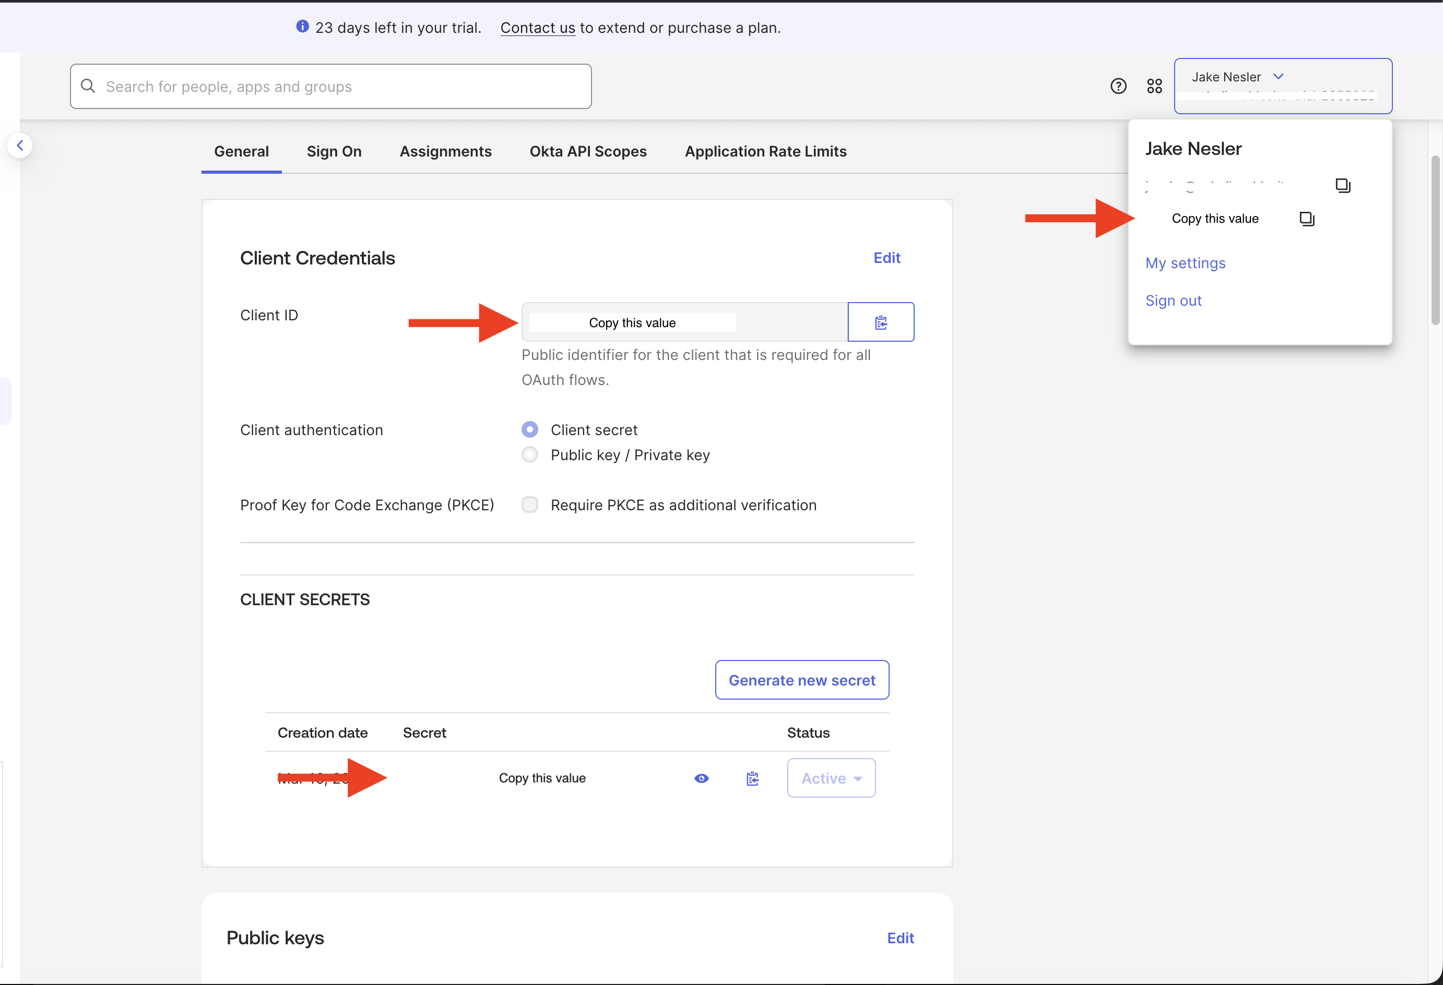Reveal the client secret with the eye icon
Image resolution: width=1443 pixels, height=985 pixels.
(702, 778)
